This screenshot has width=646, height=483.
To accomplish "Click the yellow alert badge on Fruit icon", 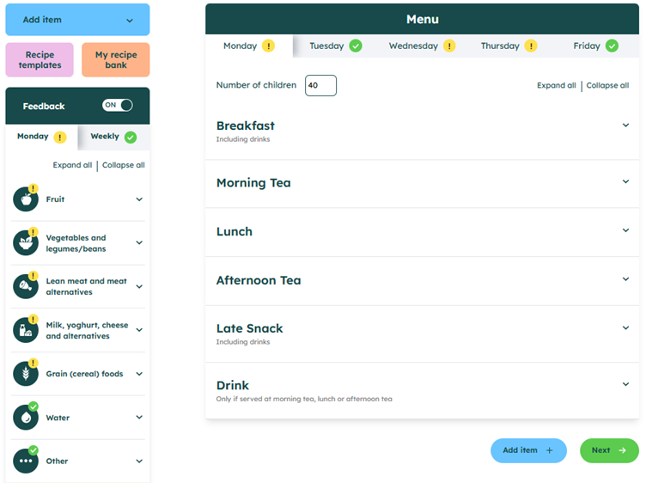I will click(x=33, y=188).
